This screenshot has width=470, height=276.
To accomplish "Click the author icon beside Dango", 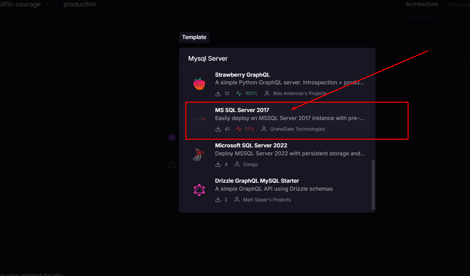I will tap(237, 164).
